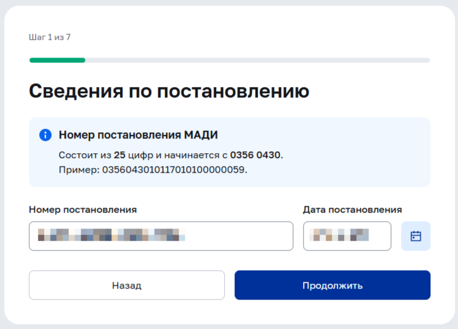The height and width of the screenshot is (329, 458).
Task: Proceed with the Продолжить button
Action: pos(332,285)
